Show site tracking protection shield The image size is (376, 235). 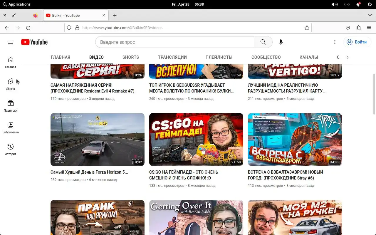(69, 28)
